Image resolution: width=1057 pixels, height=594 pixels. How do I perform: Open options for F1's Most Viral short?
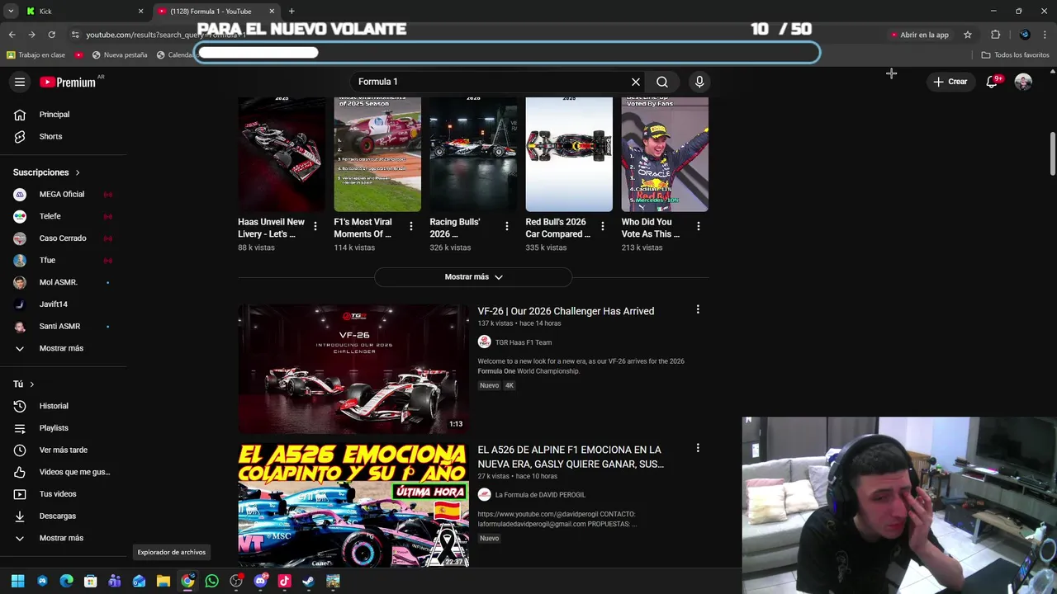click(x=410, y=226)
